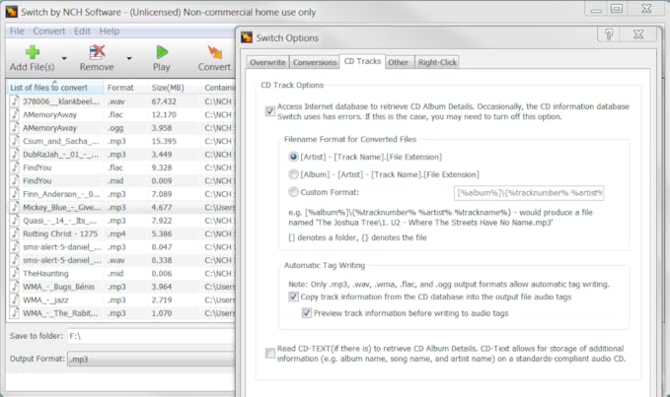The height and width of the screenshot is (397, 670).
Task: Select the Rotting Christ - 1275 file name
Action: [x=60, y=233]
